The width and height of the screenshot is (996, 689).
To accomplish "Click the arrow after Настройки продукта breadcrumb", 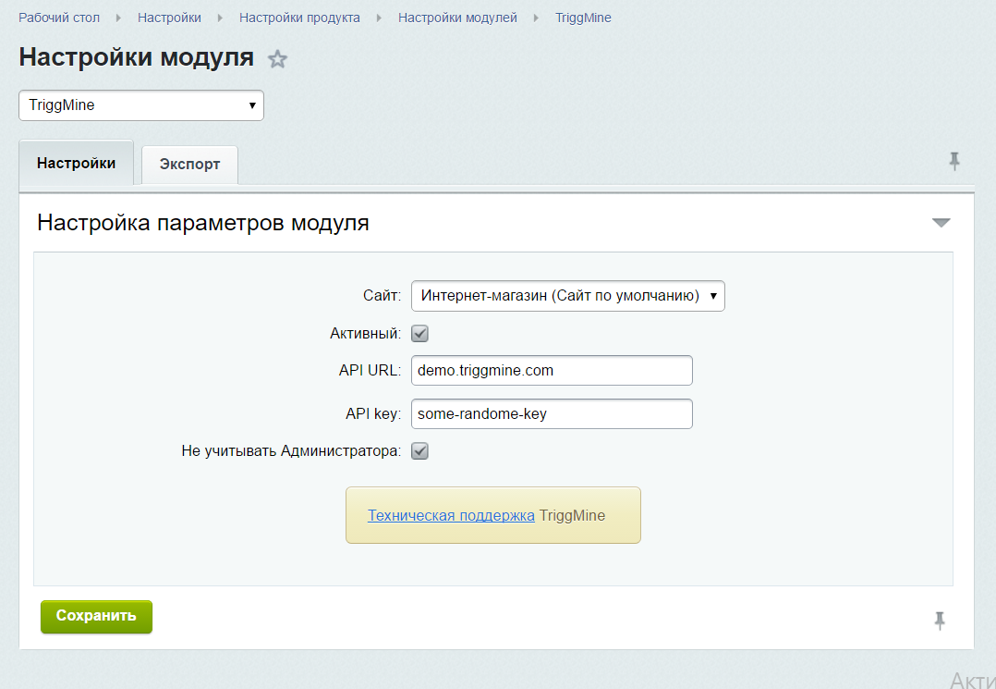I will [x=379, y=18].
